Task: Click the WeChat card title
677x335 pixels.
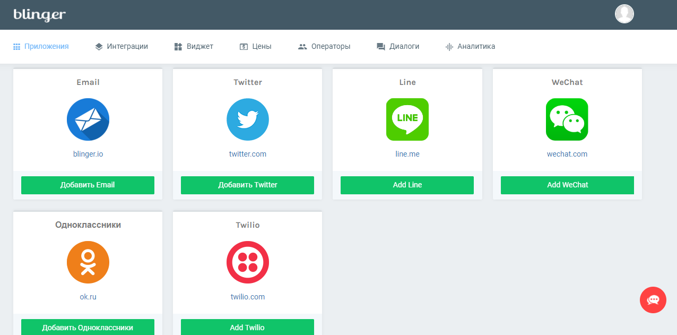Action: (567, 82)
